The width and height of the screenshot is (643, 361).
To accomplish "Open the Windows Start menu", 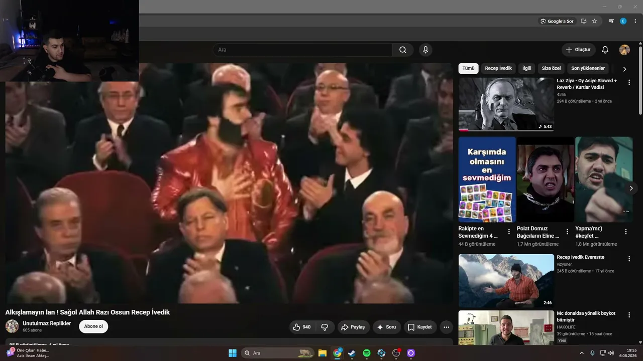I will tap(233, 353).
